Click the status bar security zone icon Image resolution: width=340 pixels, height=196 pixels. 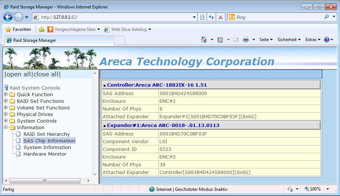pyautogui.click(x=152, y=189)
